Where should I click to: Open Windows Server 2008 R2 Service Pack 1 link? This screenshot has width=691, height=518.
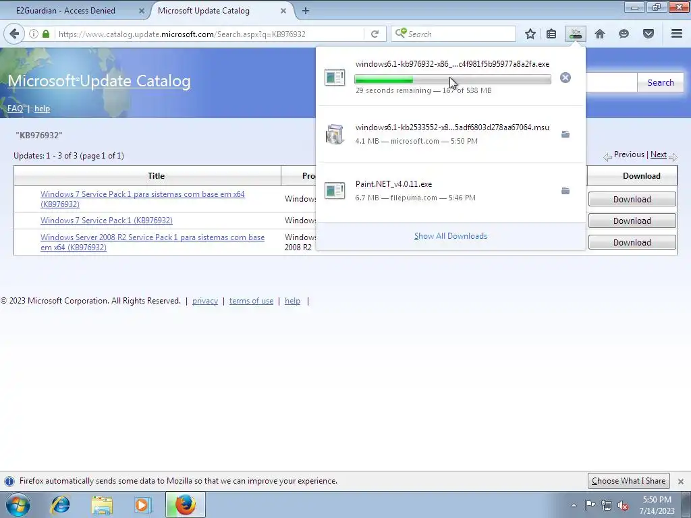tap(153, 242)
